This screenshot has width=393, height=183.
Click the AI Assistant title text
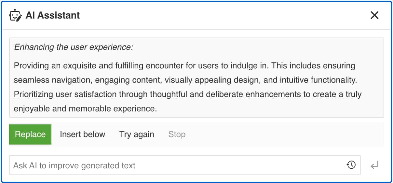(53, 15)
